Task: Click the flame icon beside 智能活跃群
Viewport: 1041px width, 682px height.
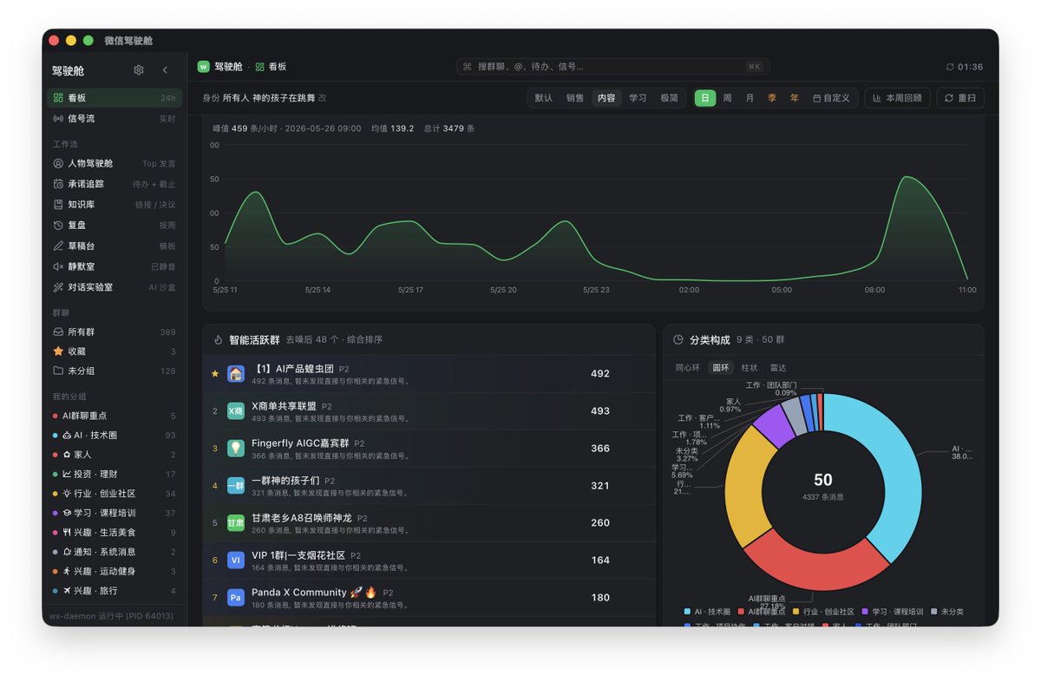Action: click(219, 340)
